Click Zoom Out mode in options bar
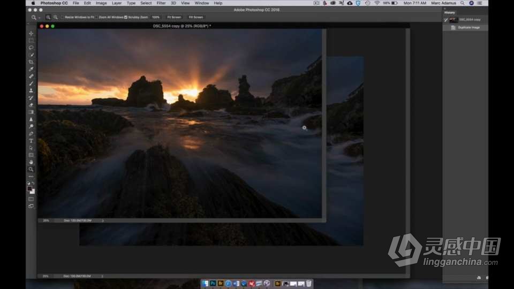The width and height of the screenshot is (514, 289). tap(55, 17)
